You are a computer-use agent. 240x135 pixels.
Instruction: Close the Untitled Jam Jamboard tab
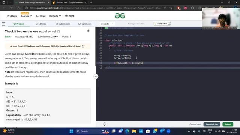pos(86,3)
